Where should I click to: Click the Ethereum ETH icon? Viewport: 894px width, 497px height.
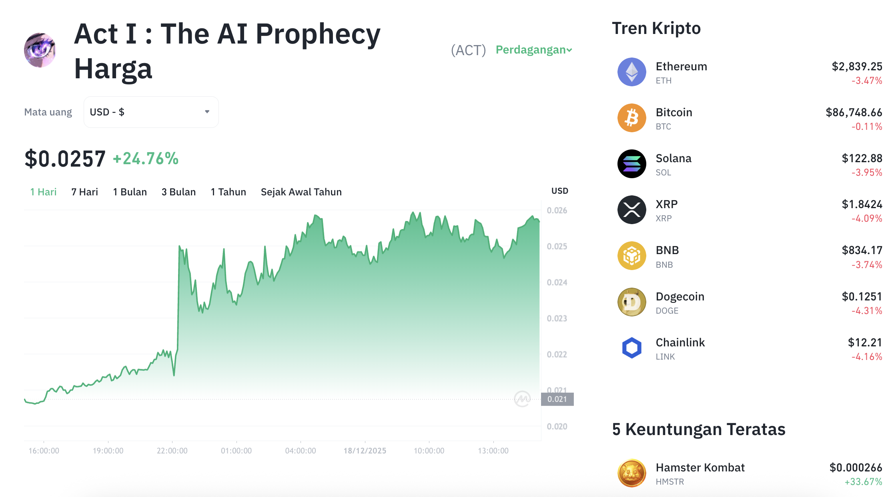[x=631, y=73]
